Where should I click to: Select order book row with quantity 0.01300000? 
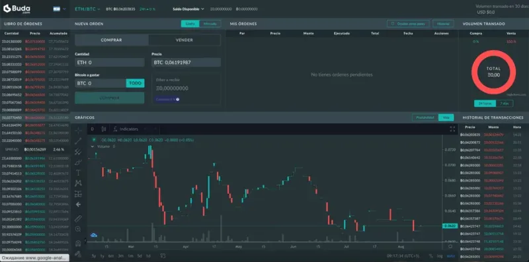[35, 42]
